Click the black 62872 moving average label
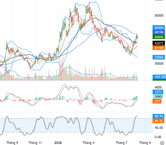The image size is (166, 145). click(x=159, y=43)
